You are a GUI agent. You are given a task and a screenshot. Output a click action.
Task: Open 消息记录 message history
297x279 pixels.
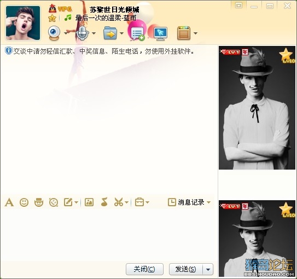point(186,202)
